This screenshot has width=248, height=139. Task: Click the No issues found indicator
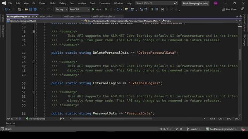coord(36,119)
